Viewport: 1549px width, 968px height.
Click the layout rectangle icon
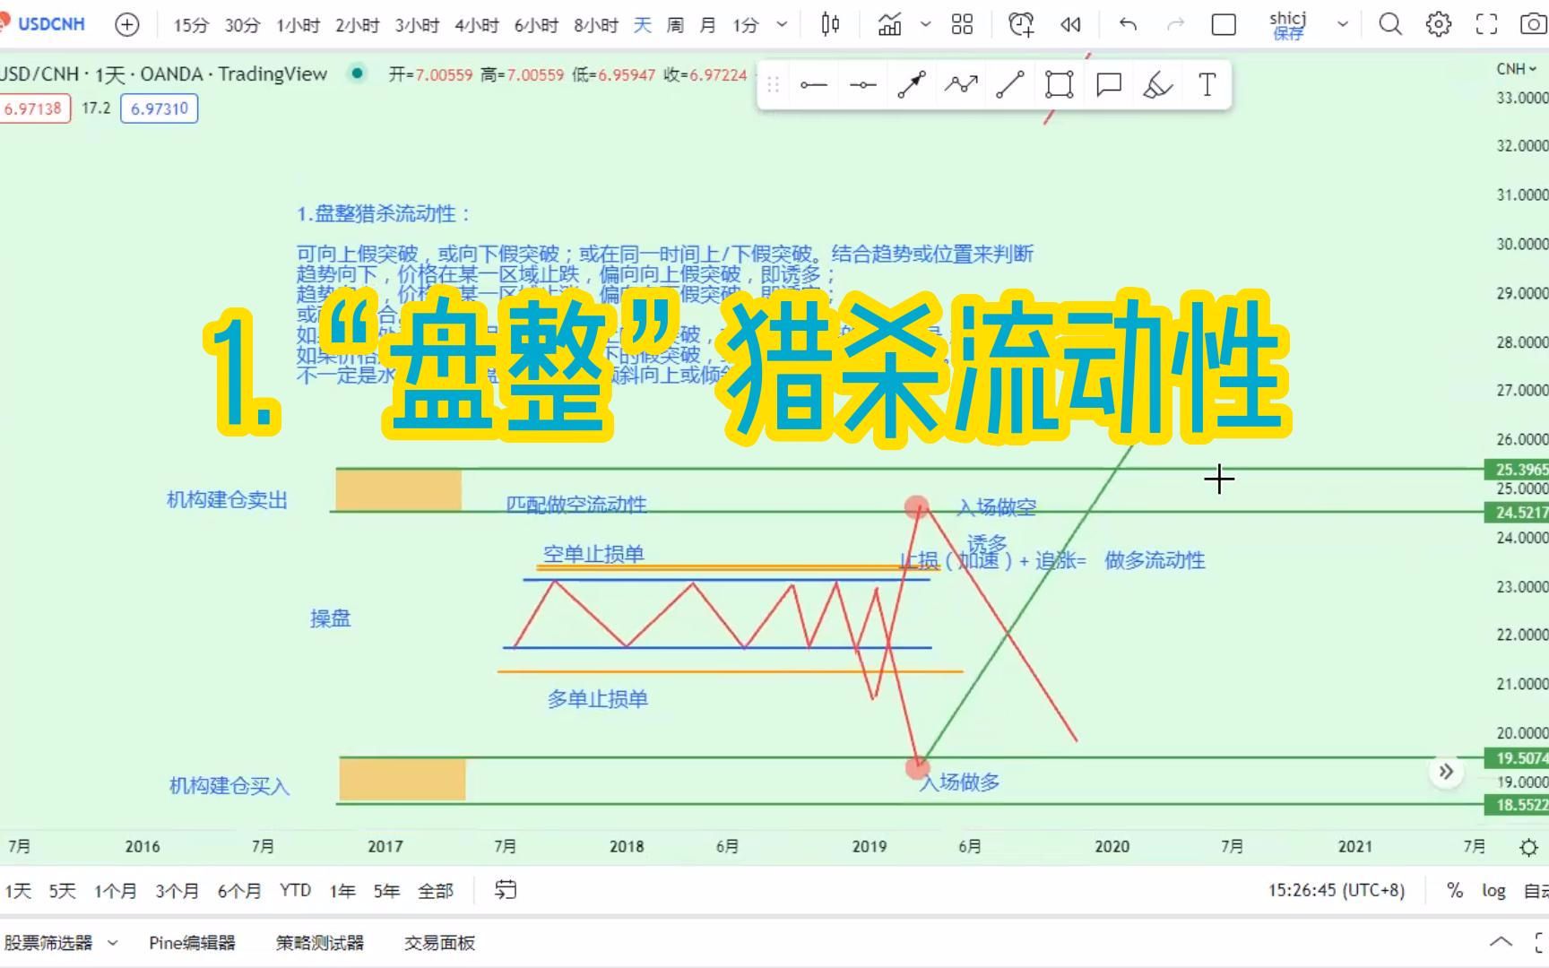click(x=1224, y=25)
